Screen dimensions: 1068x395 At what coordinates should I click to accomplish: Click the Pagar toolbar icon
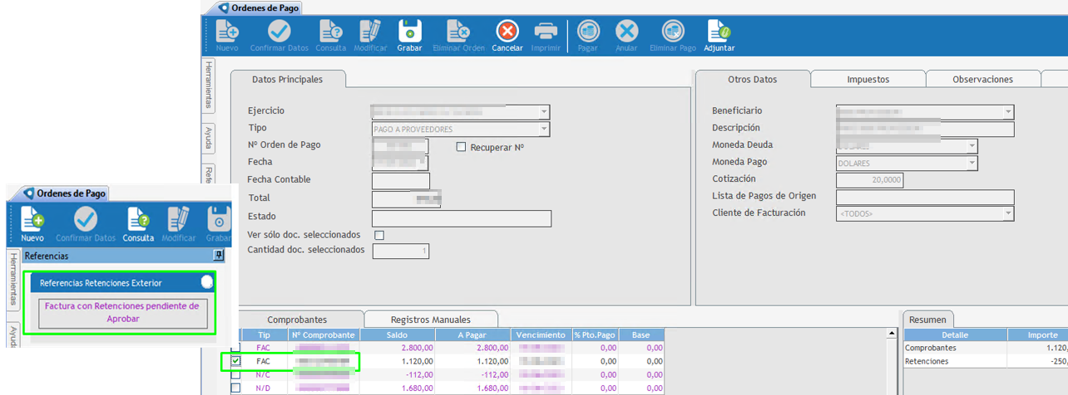click(588, 32)
